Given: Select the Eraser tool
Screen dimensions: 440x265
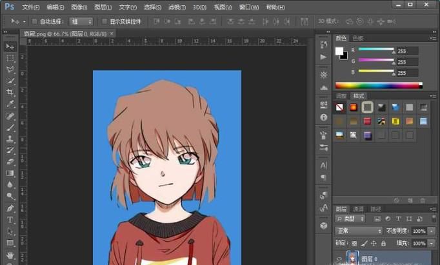Looking at the screenshot, I should 10,162.
